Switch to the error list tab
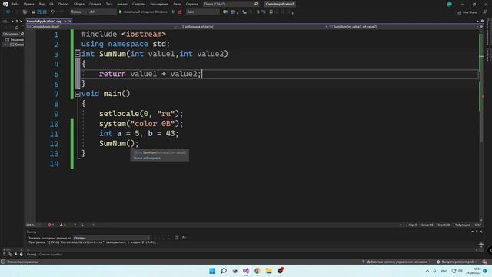This screenshot has width=492, height=277. [x=51, y=255]
